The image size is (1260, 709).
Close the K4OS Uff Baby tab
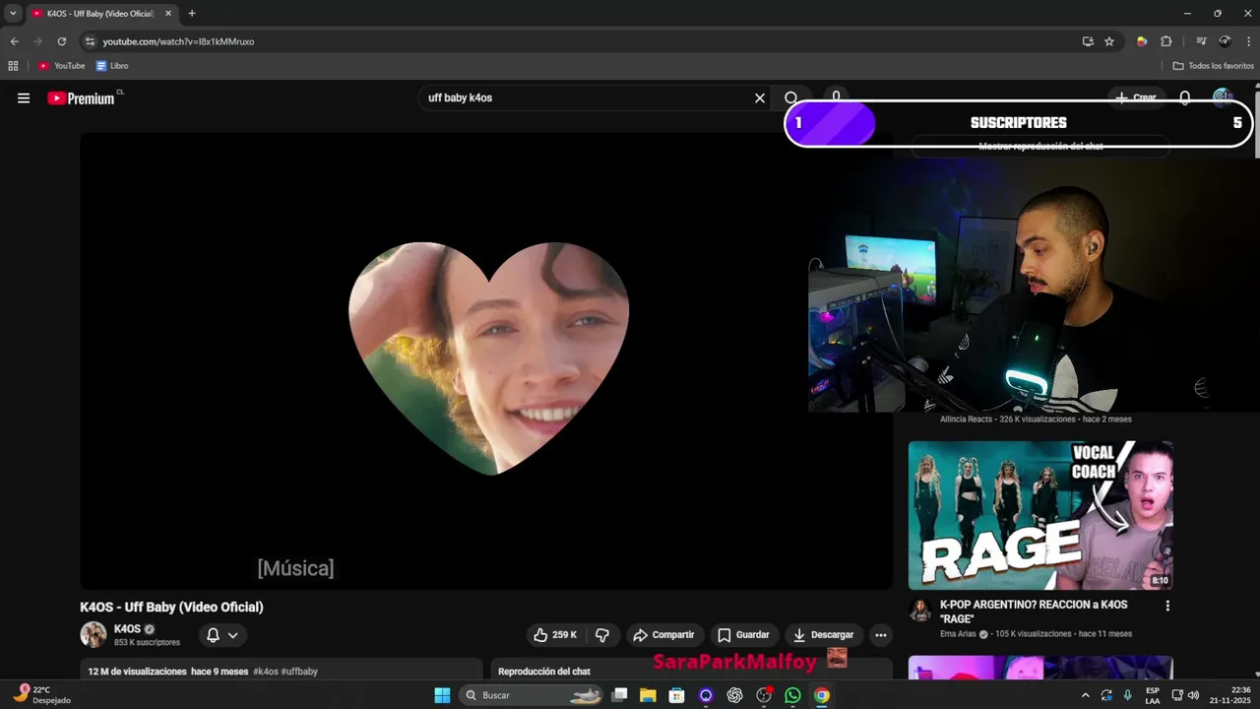(168, 14)
